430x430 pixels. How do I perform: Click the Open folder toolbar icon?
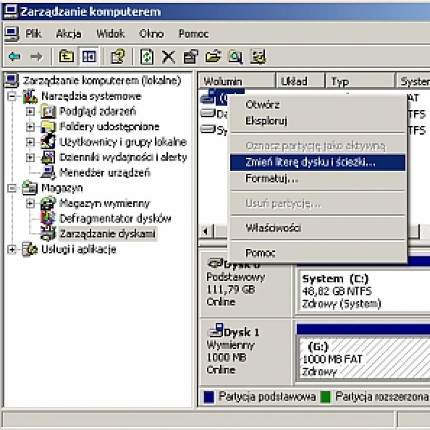point(213,57)
